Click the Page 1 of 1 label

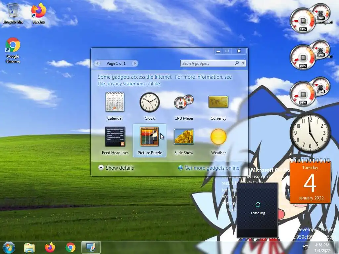tap(116, 63)
